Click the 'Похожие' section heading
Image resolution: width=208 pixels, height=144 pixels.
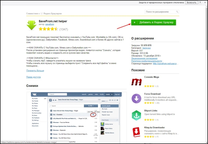138,70
